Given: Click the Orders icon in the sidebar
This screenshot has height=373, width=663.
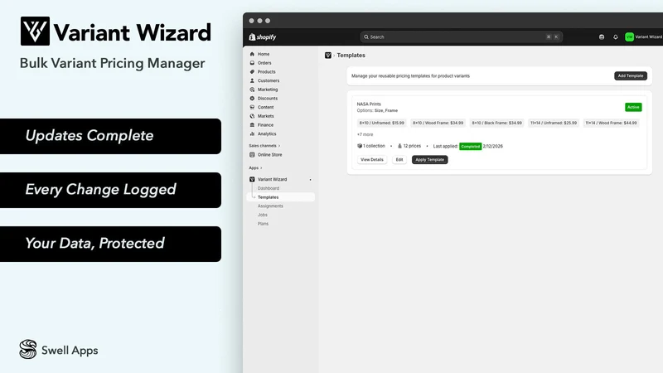Looking at the screenshot, I should coord(252,63).
